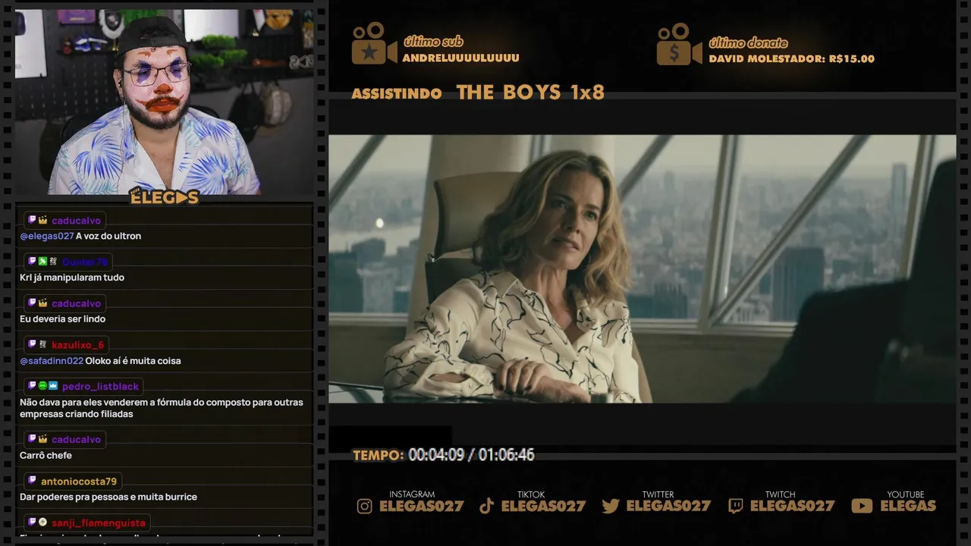This screenshot has height=546, width=971.
Task: Click username Quater78 in chat
Action: point(85,262)
